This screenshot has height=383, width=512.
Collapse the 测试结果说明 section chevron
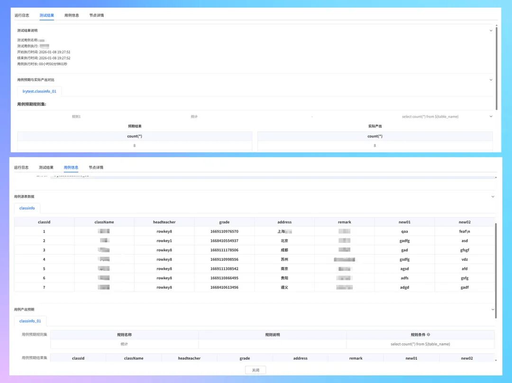pos(491,31)
